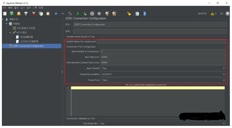The image size is (232, 128).
Task: Click the Max Number of Connections field
Action: (x=163, y=51)
